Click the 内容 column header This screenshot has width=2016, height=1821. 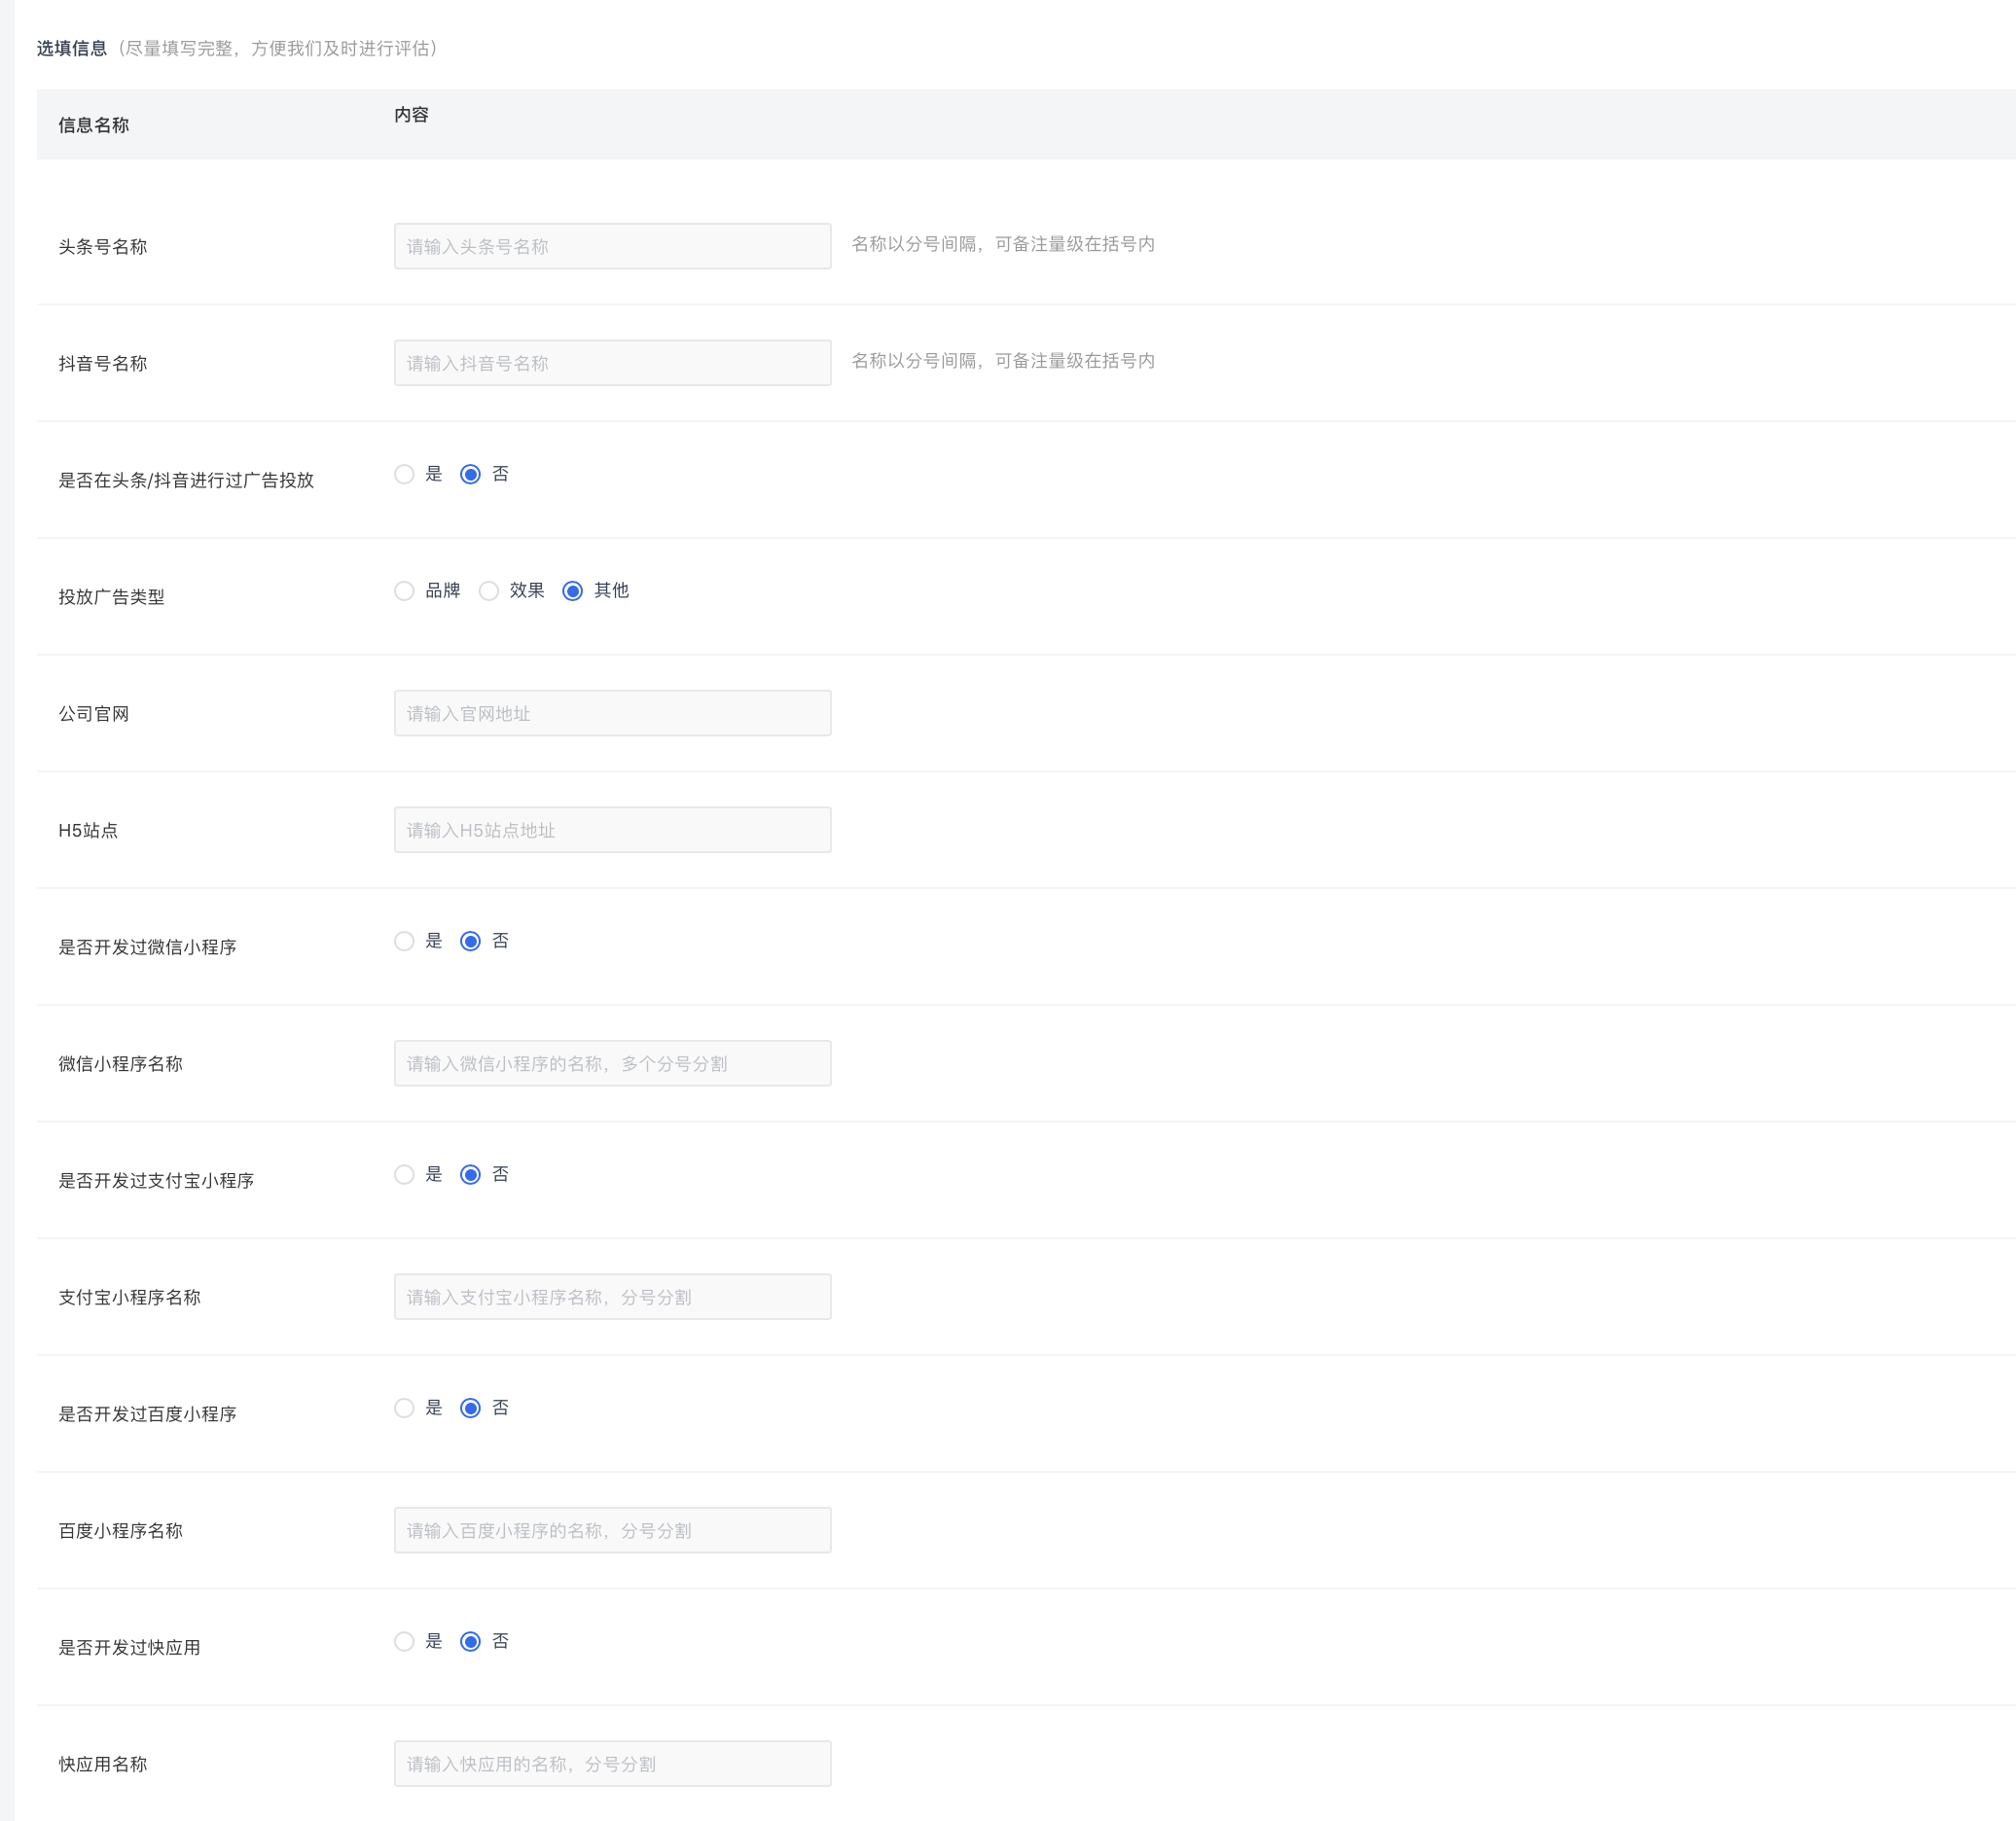[x=411, y=115]
